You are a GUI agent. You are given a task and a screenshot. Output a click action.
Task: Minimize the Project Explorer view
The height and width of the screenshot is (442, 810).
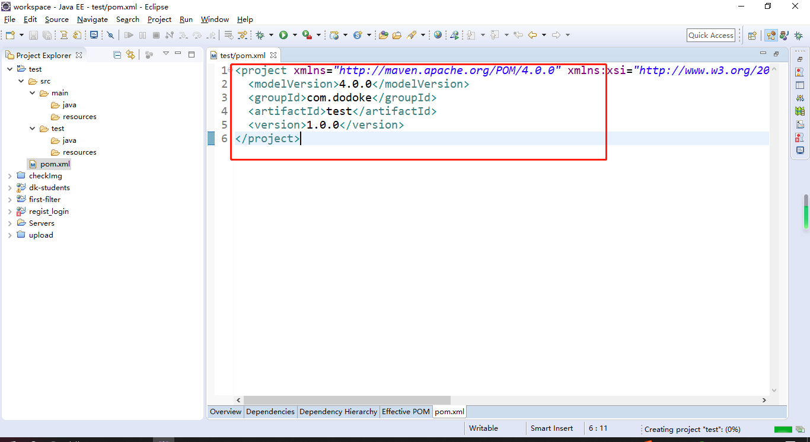[x=178, y=54]
